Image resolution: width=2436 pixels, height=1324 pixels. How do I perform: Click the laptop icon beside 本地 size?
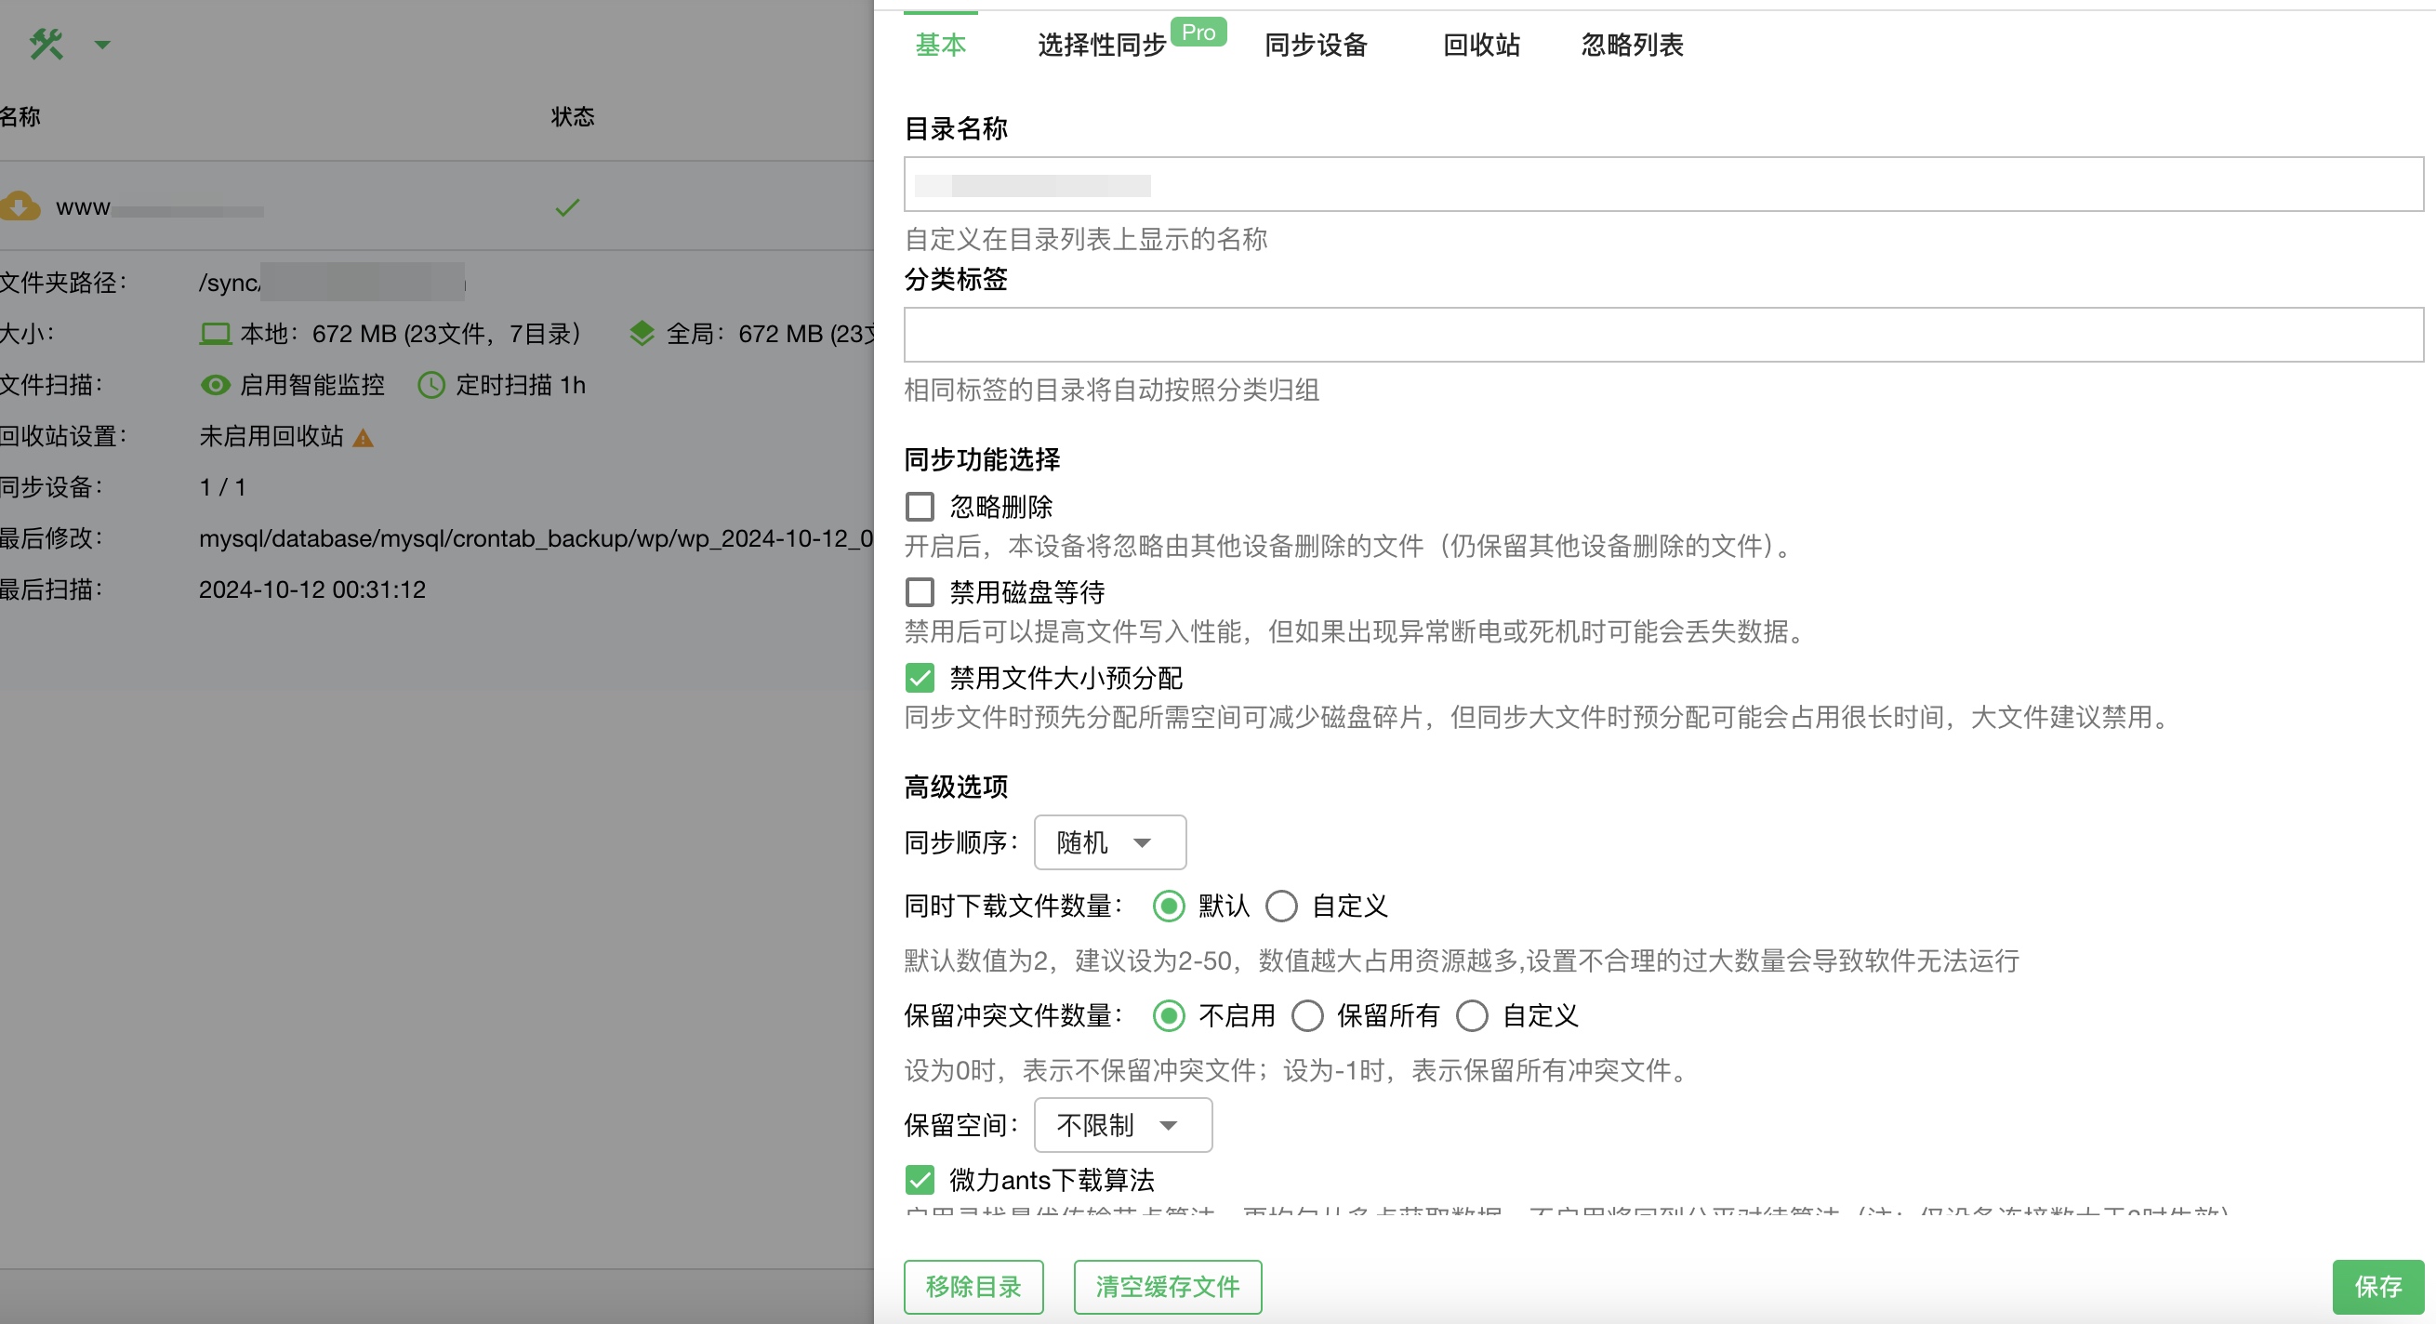pos(216,334)
